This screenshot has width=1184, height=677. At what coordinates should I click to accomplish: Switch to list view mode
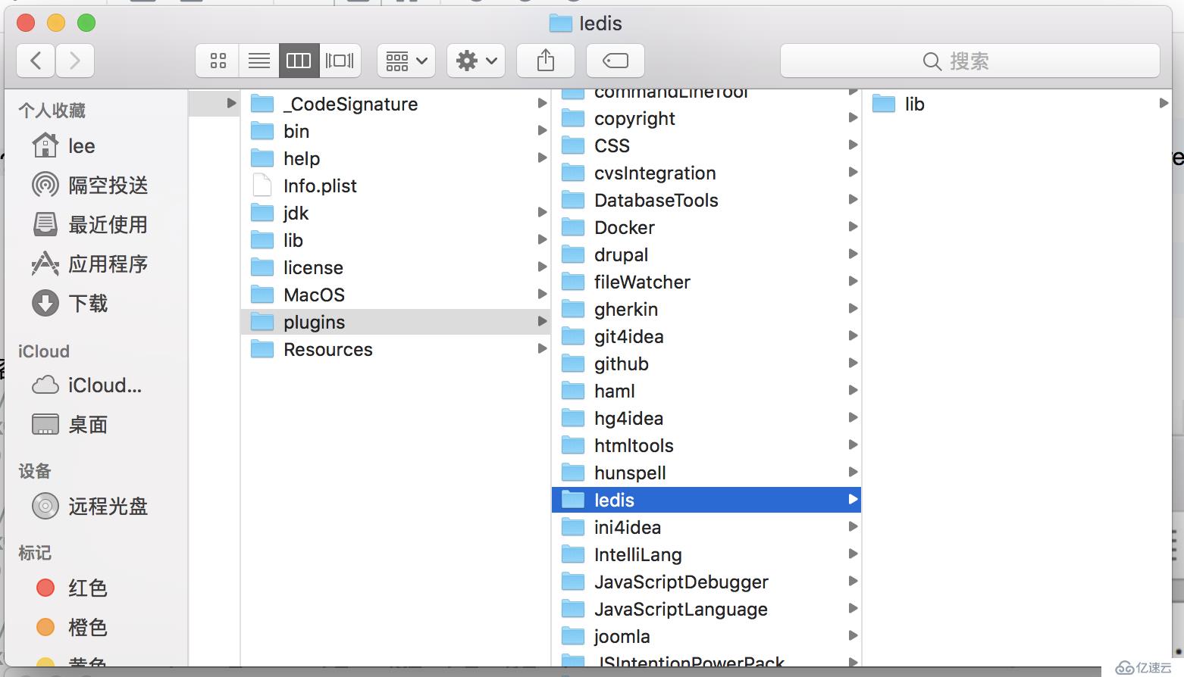tap(258, 61)
